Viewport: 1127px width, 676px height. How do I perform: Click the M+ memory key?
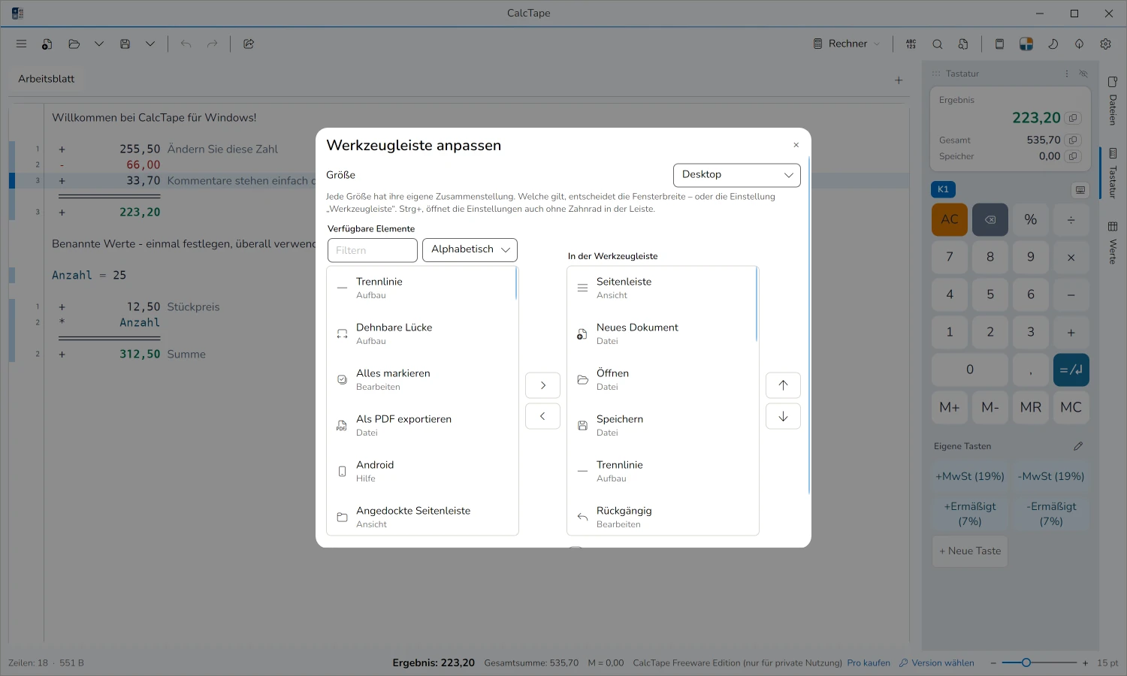950,407
